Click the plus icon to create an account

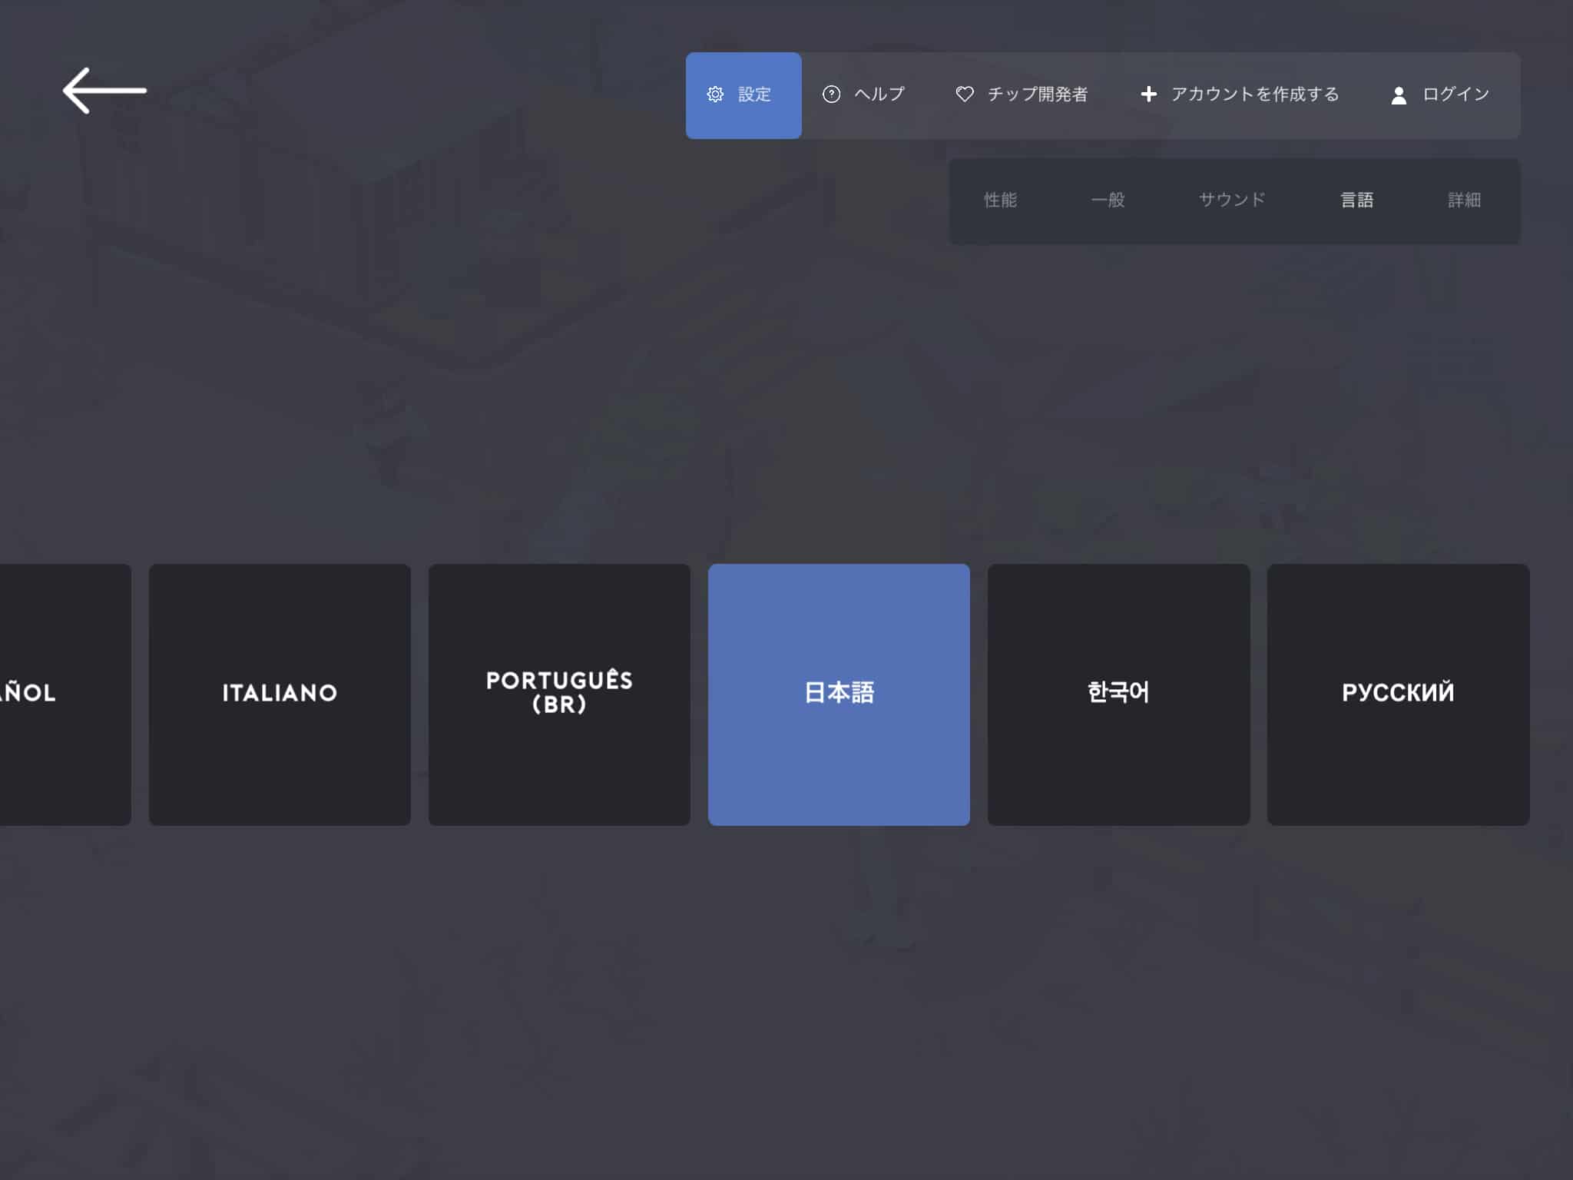(1149, 94)
